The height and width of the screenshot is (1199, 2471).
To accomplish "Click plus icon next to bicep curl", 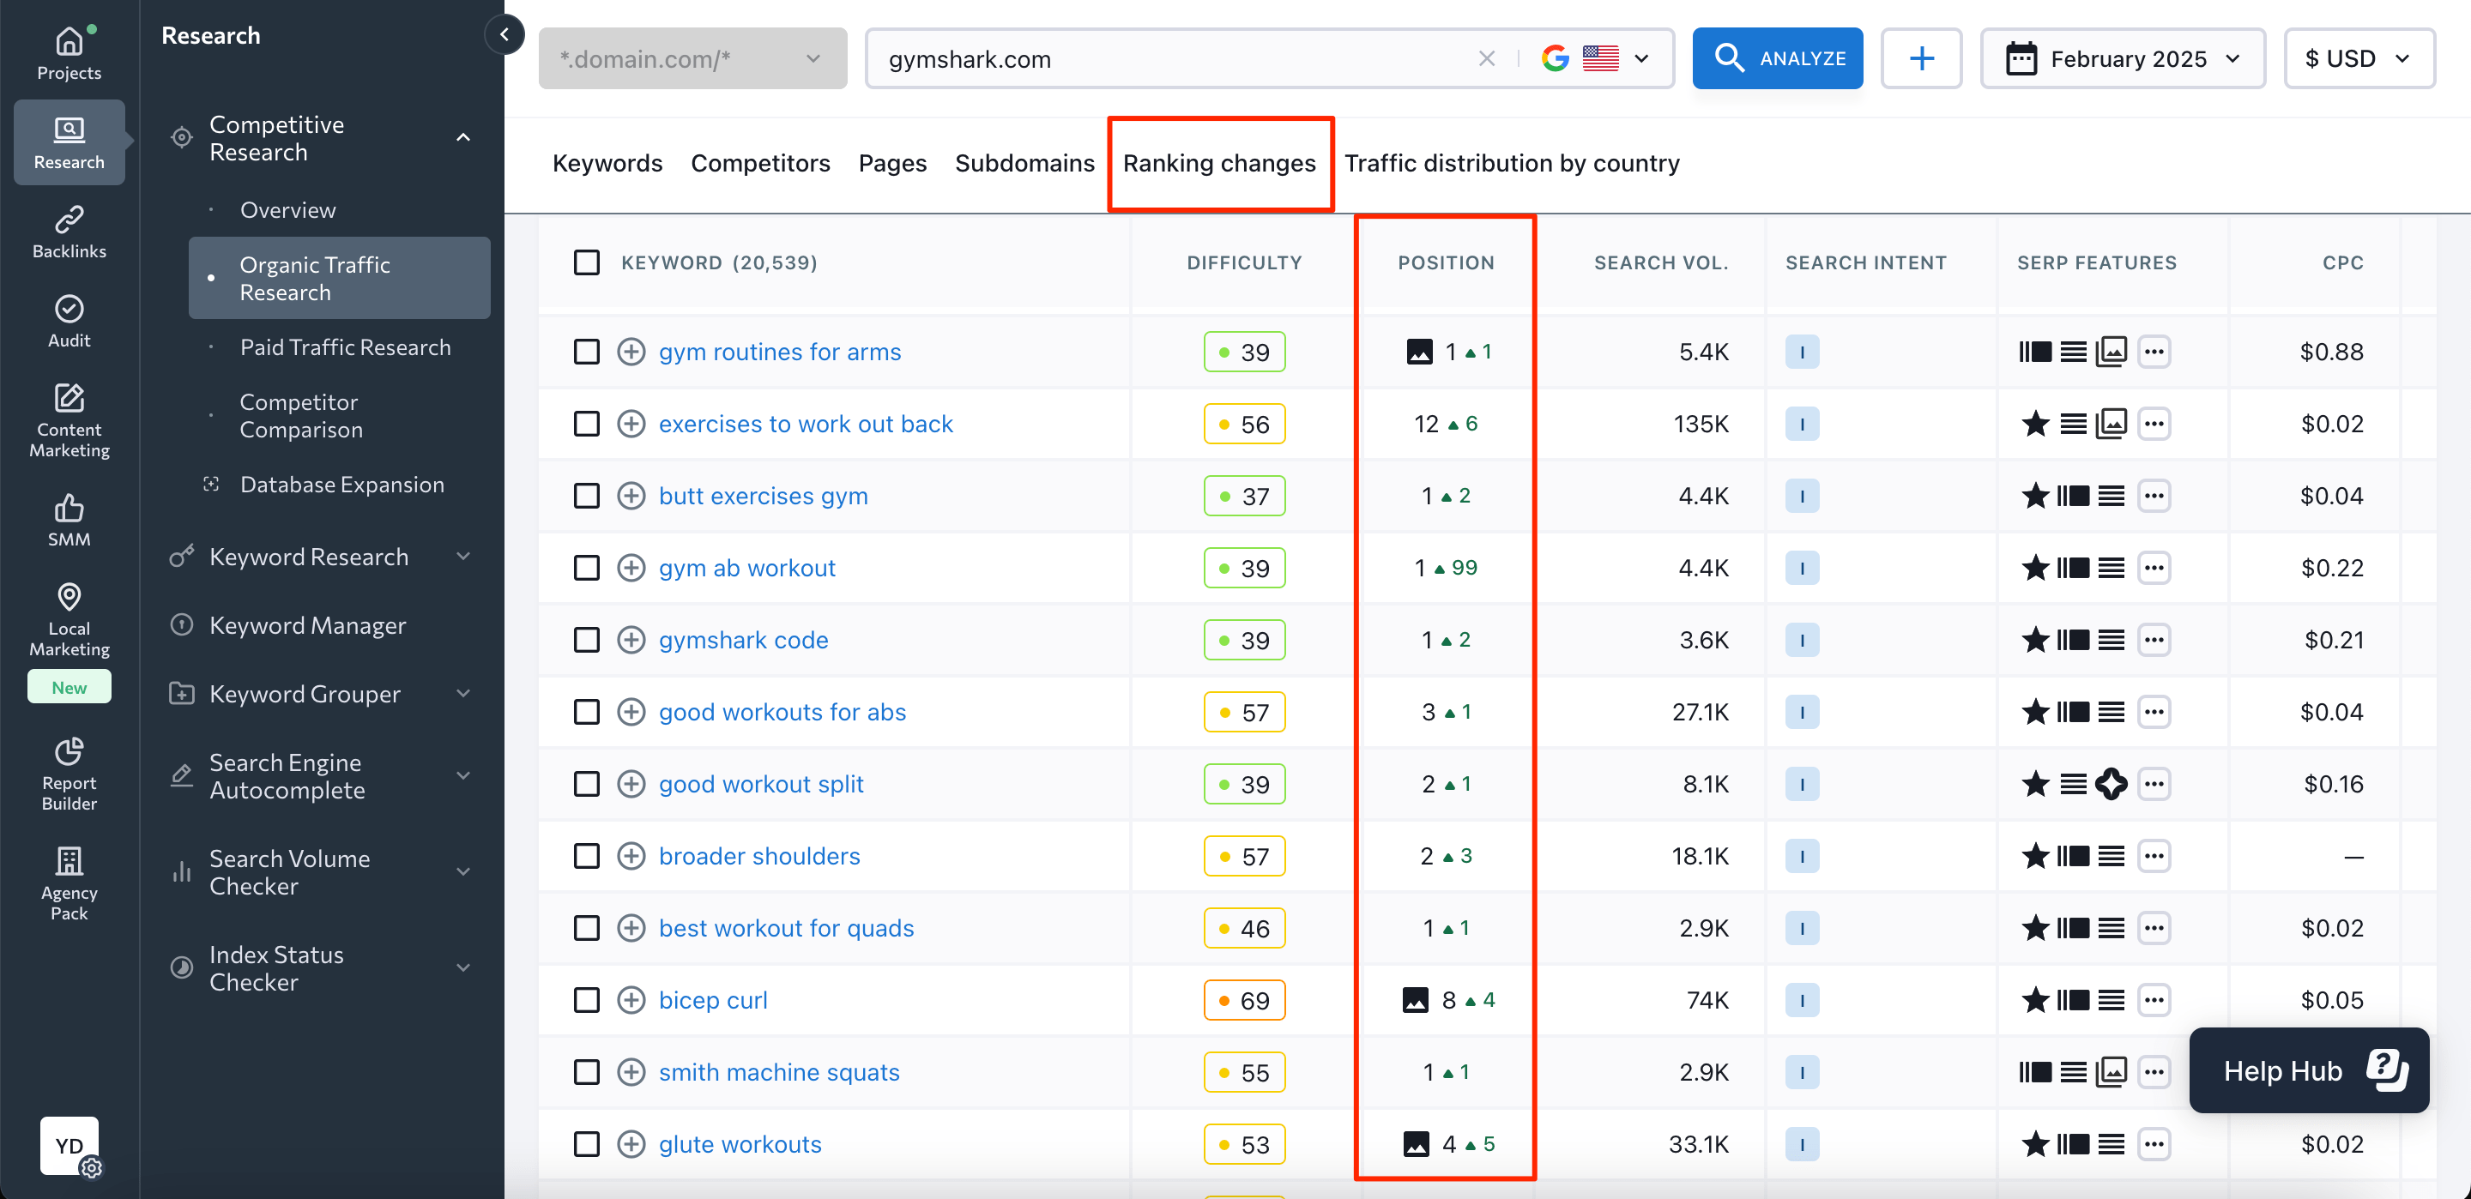I will click(x=631, y=1000).
